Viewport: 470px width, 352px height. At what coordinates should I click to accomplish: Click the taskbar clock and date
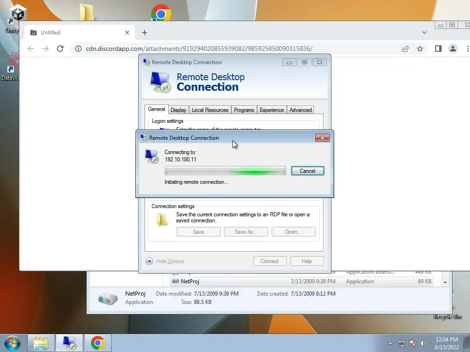(x=447, y=343)
